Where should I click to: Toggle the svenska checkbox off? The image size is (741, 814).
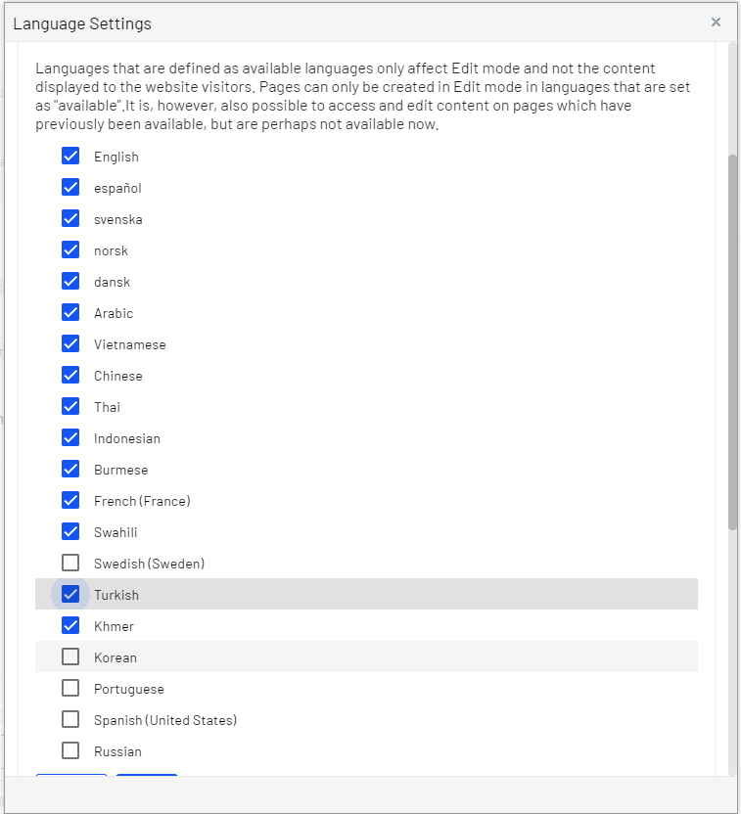tap(70, 218)
